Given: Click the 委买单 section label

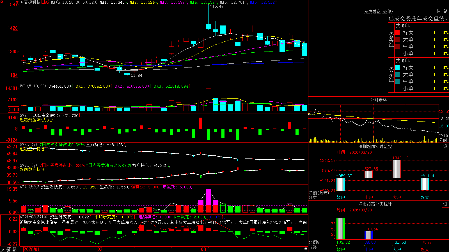Looking at the screenshot, I should (391, 40).
